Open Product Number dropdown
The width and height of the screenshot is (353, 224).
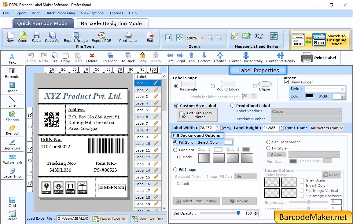coord(306,119)
